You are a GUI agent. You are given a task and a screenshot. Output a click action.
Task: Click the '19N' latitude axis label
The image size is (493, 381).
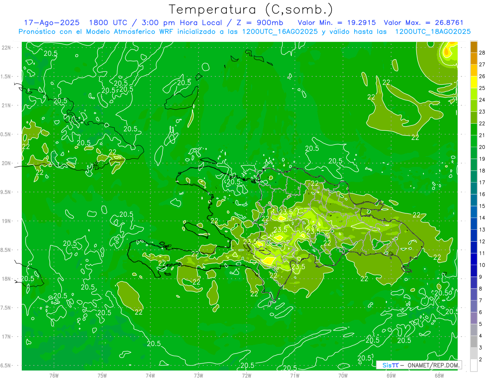coord(6,221)
